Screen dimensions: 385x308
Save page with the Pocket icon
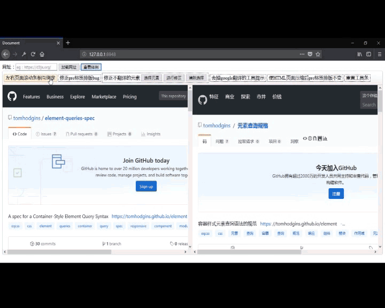tap(310, 54)
